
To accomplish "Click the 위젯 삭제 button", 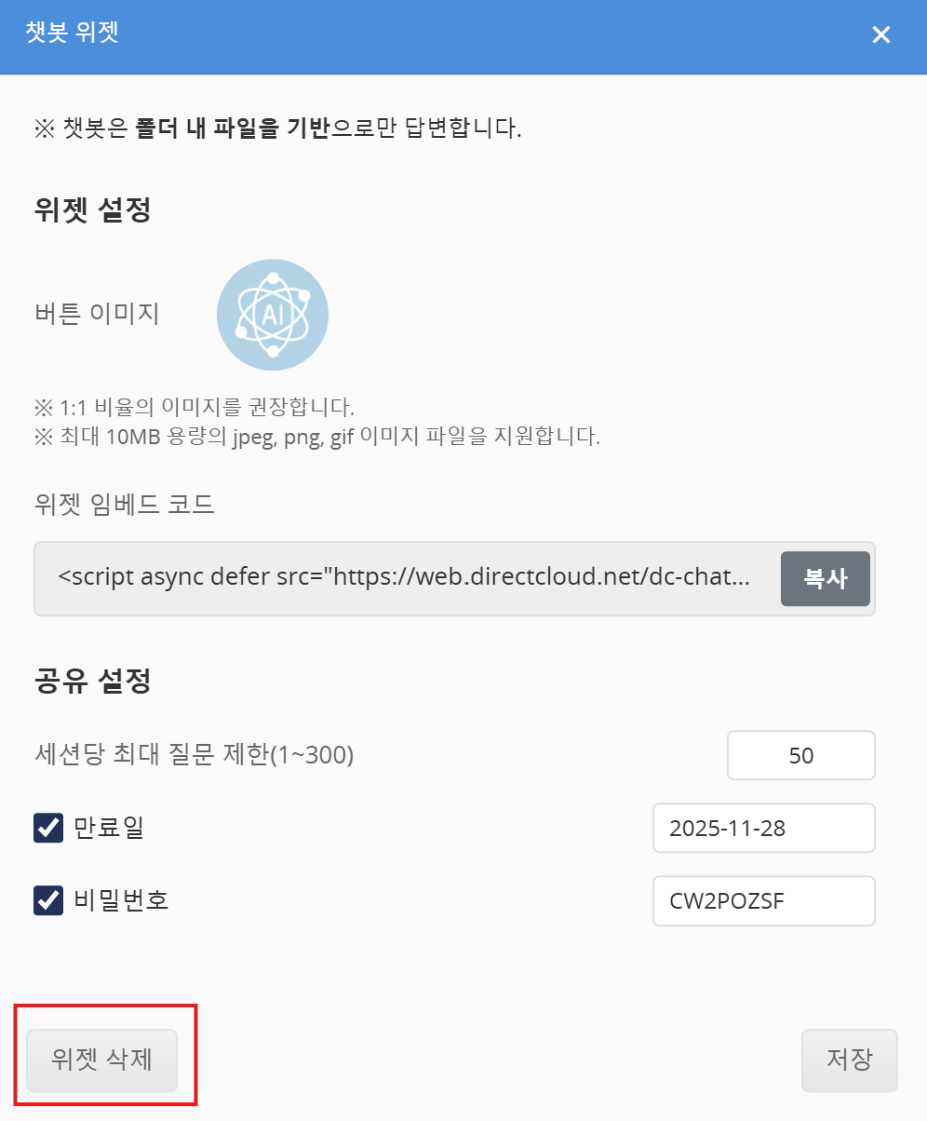I will click(101, 1060).
